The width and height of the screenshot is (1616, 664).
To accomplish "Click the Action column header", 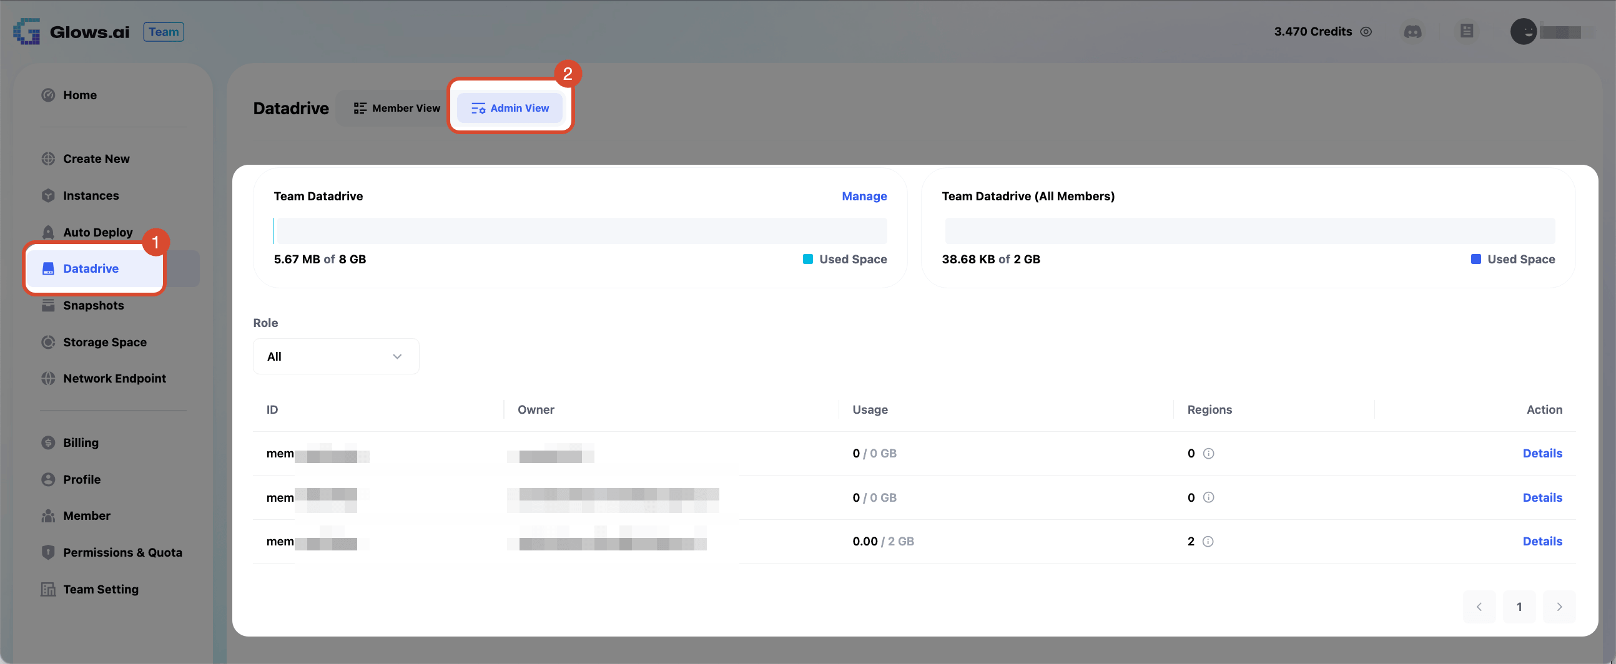I will click(1544, 409).
